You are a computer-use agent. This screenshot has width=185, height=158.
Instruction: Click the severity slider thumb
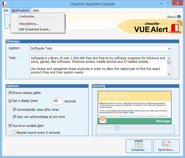(117, 128)
